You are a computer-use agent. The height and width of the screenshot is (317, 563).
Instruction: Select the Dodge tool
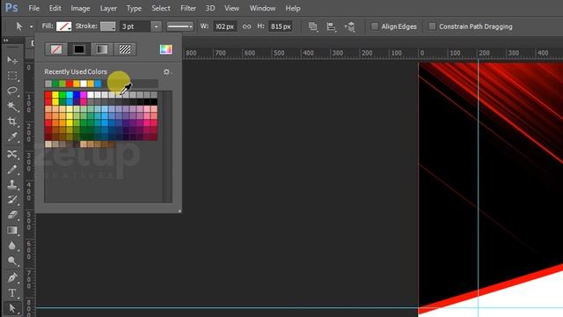[12, 261]
